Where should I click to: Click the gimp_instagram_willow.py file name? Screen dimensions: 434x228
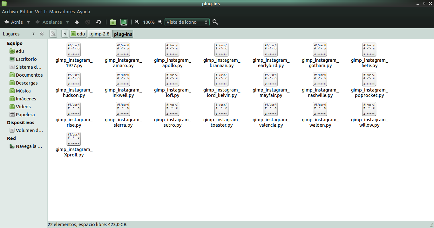click(369, 122)
